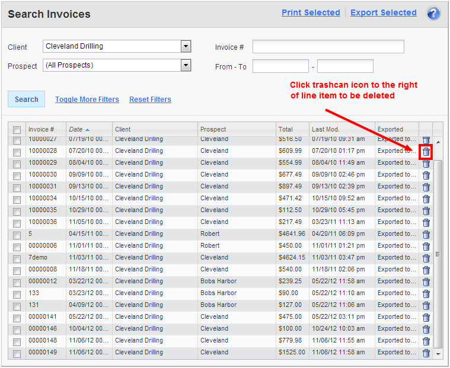The image size is (450, 368).
Task: Open the Client dropdown showing Cleveland Drilling
Action: point(186,46)
